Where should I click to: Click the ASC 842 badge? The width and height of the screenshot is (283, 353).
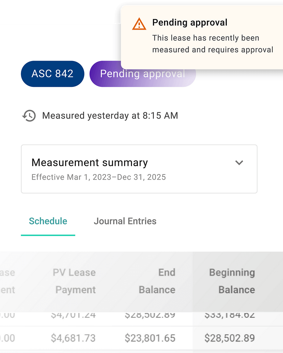click(x=52, y=74)
